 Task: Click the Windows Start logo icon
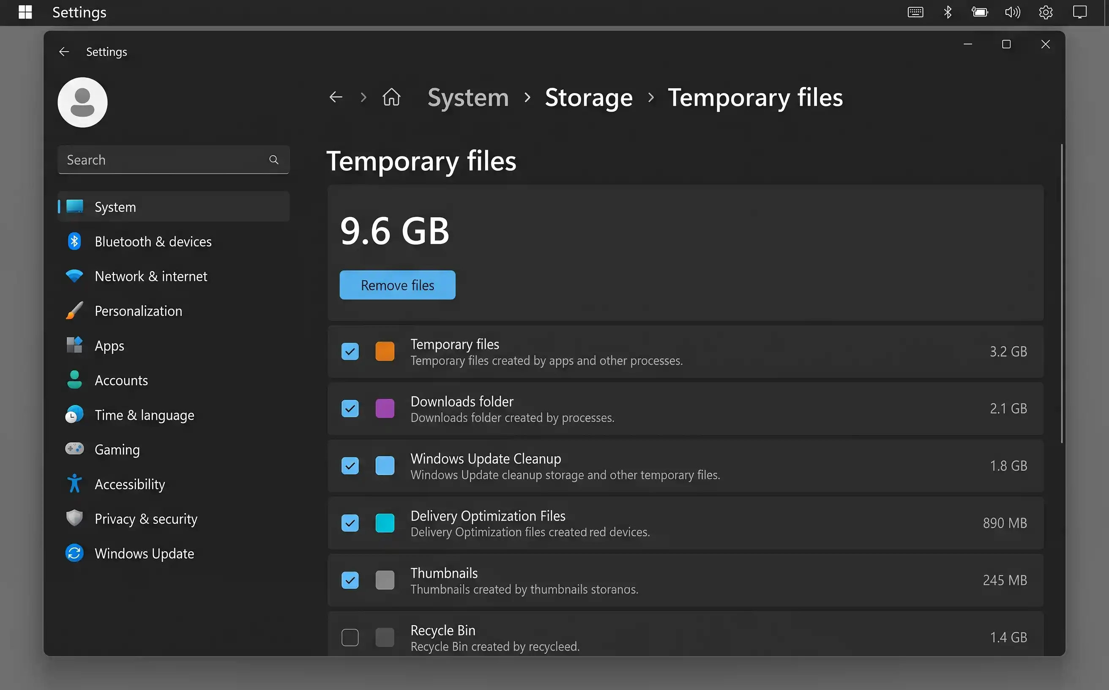tap(25, 12)
